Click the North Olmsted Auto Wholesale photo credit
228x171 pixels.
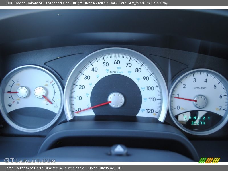[x=63, y=168]
